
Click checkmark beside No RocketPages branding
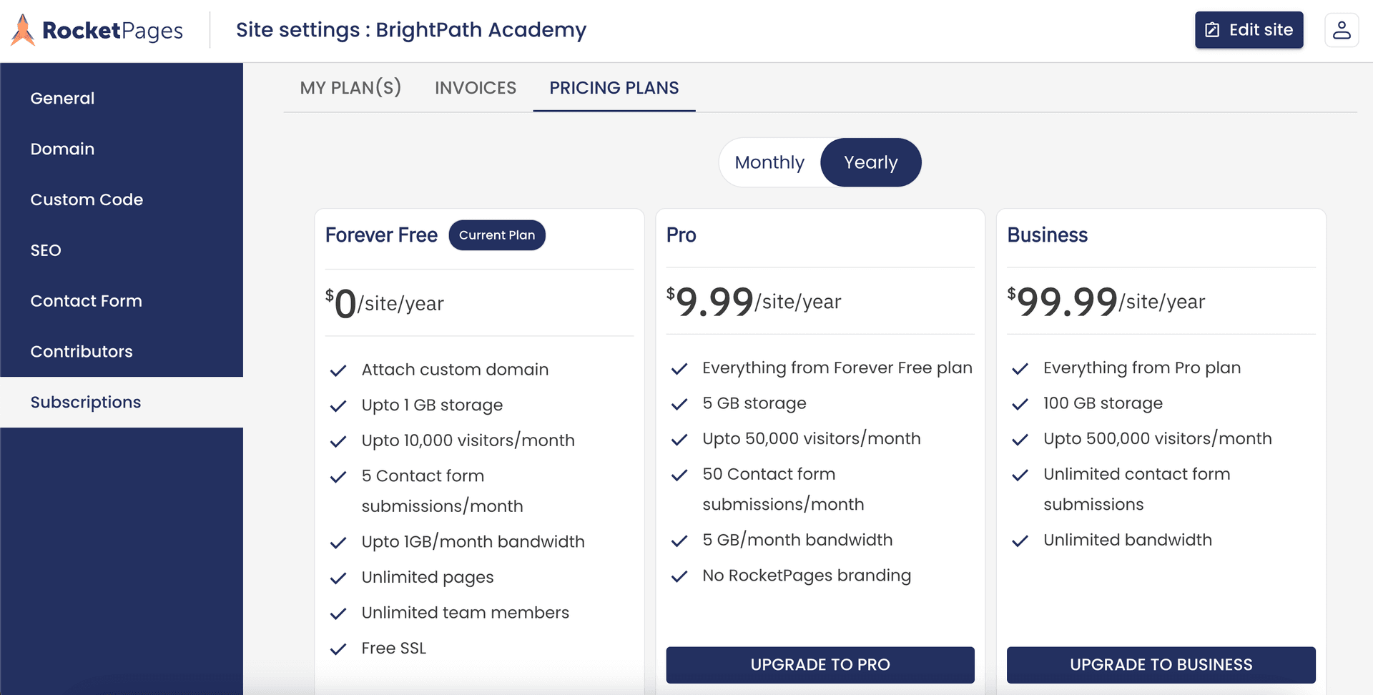(x=679, y=576)
